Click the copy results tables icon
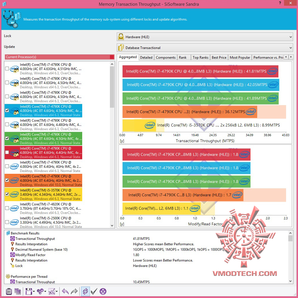The height and width of the screenshot is (298, 298). pos(18,291)
